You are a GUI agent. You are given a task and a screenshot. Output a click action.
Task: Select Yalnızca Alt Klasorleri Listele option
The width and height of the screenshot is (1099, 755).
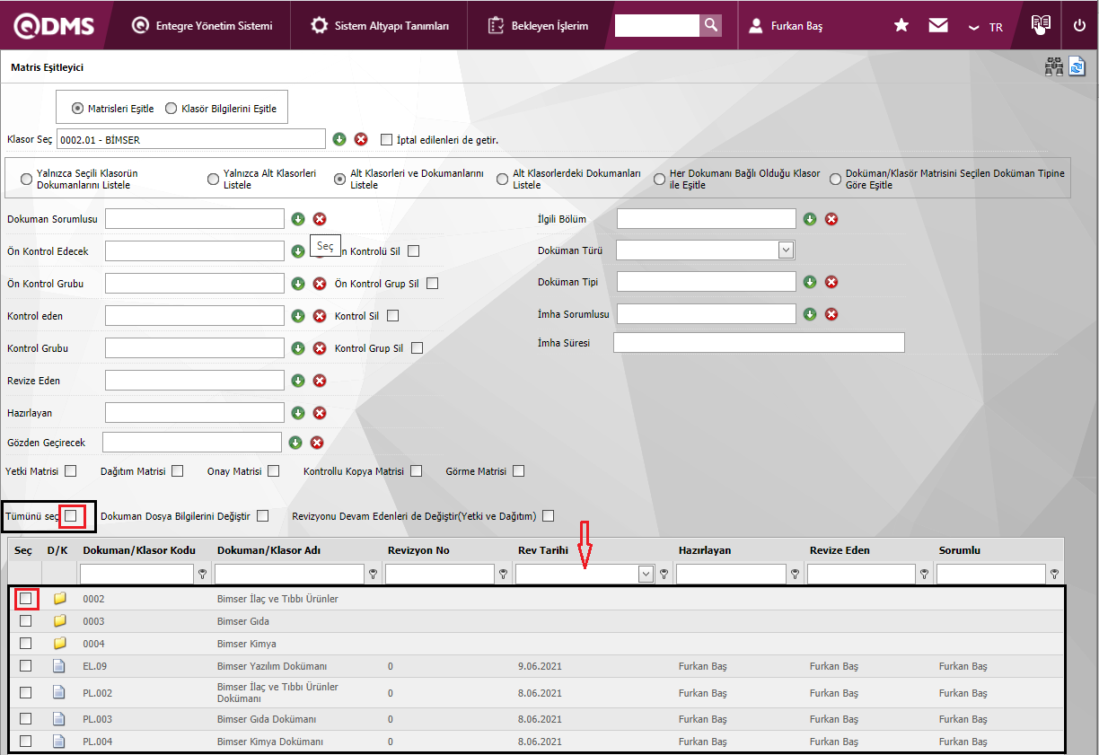click(214, 179)
